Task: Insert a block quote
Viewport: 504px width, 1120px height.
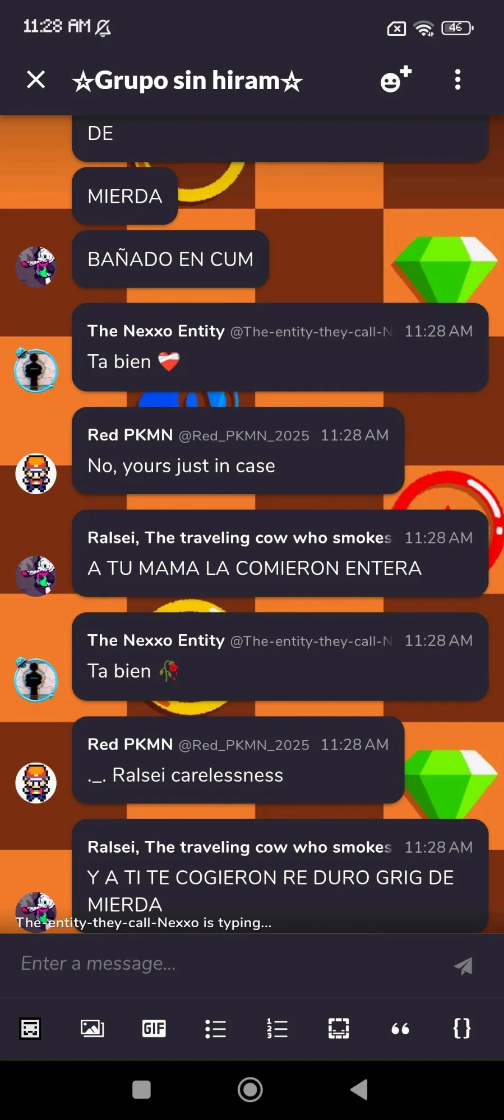Action: point(400,1029)
